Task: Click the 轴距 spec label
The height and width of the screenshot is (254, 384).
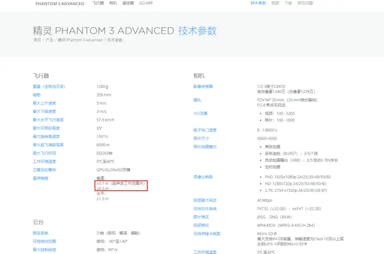Action: 37,95
